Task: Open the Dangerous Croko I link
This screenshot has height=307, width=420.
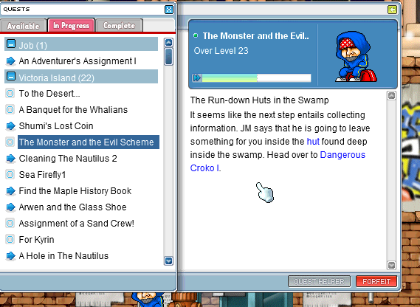Action: coord(278,162)
